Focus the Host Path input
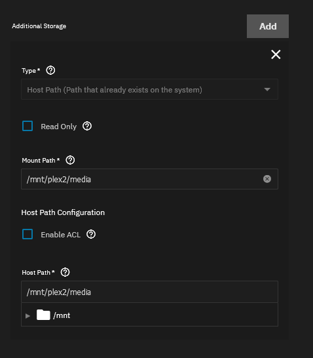The image size is (313, 358). point(149,292)
